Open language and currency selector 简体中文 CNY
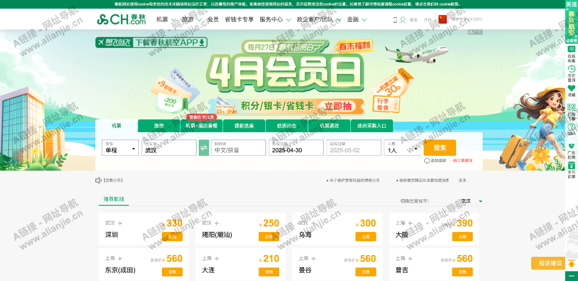Screen dimensions: 578x281 (x=467, y=20)
